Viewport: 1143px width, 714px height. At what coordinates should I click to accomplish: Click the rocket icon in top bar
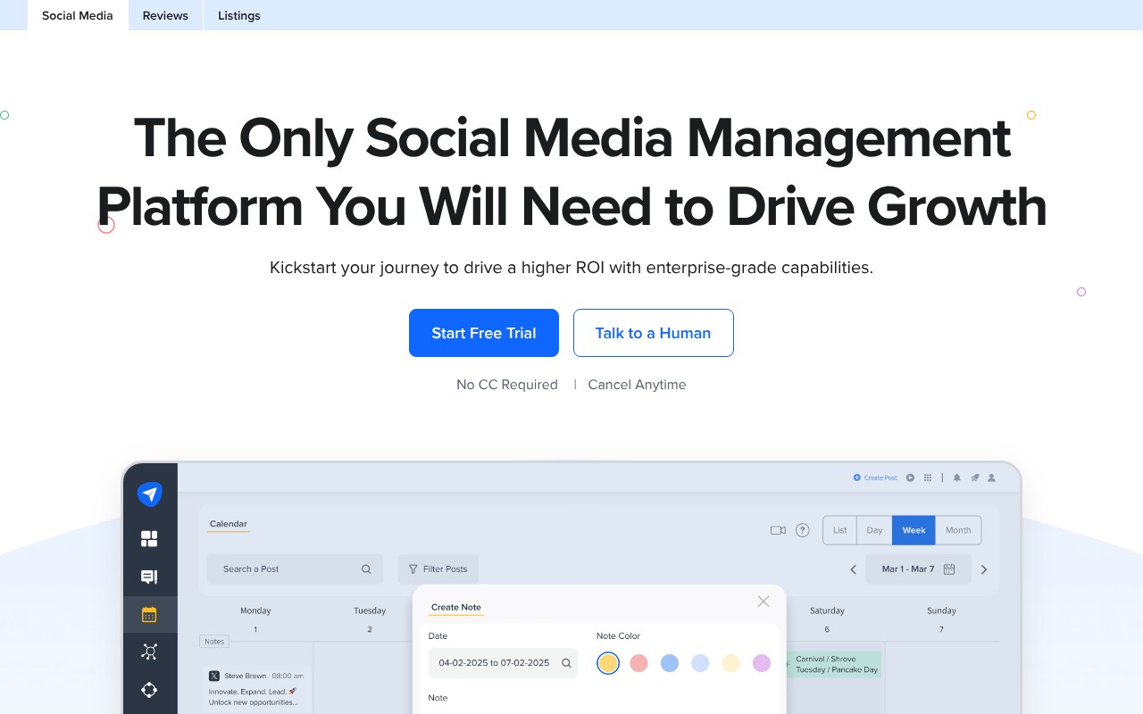pos(975,477)
